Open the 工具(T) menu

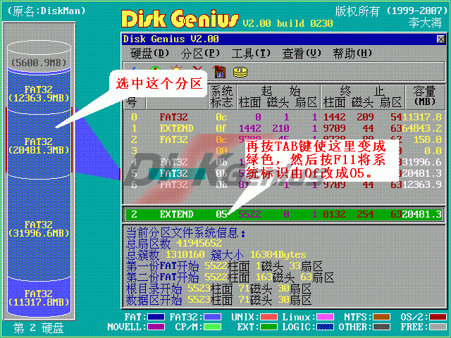[251, 54]
